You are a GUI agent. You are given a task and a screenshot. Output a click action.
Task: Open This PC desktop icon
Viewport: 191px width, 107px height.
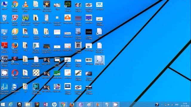coord(4,5)
